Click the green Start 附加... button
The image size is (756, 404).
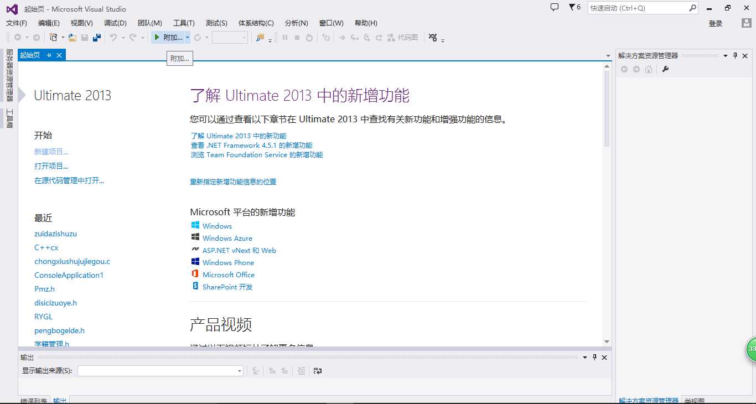pos(168,37)
